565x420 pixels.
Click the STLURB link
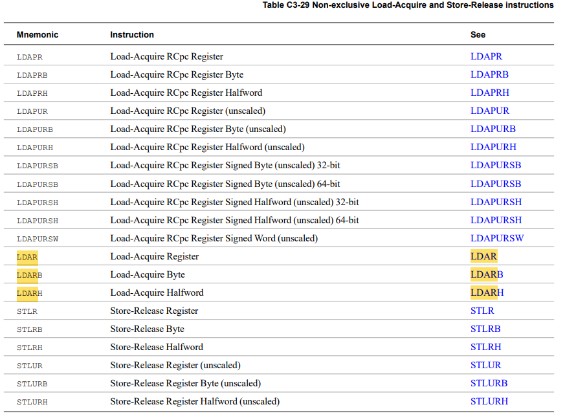pyautogui.click(x=489, y=383)
